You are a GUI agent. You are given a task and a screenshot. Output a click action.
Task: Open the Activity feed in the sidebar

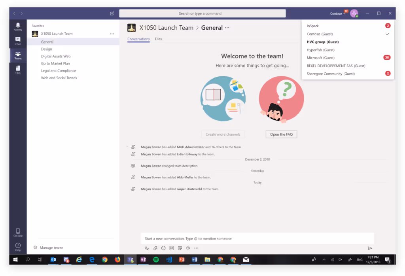coord(18,26)
